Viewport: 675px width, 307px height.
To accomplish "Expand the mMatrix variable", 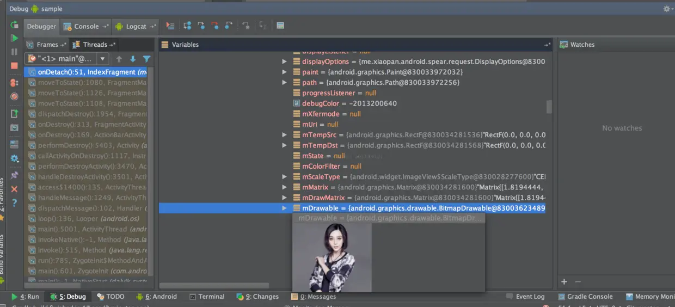I will [x=284, y=187].
